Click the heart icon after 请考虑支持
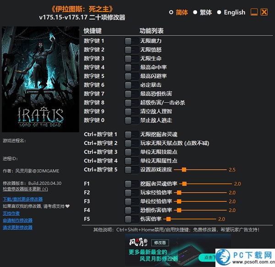The image size is (275, 267). point(67,206)
